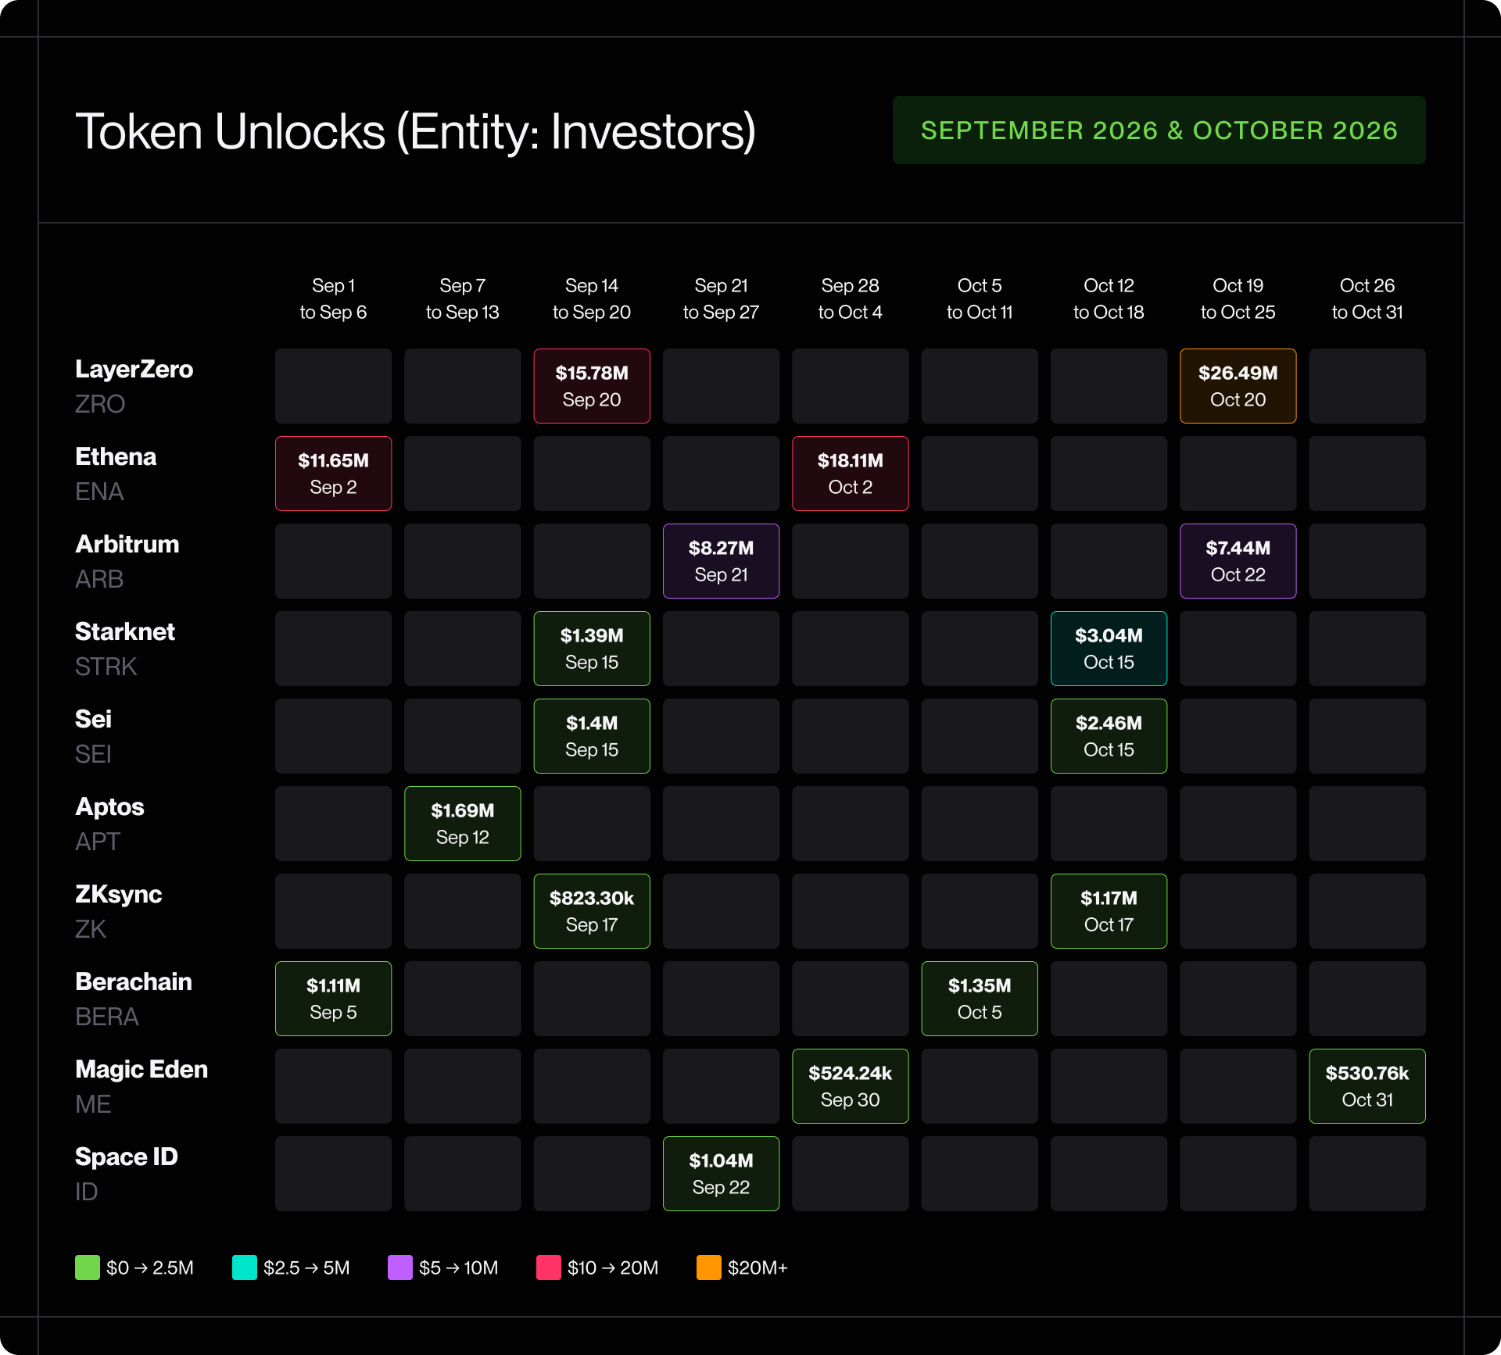The image size is (1501, 1355).
Task: Click the cyan $2.5 → 5M legend swatch
Action: (x=245, y=1267)
